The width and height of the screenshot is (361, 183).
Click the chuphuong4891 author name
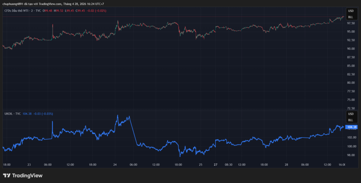click(13, 4)
